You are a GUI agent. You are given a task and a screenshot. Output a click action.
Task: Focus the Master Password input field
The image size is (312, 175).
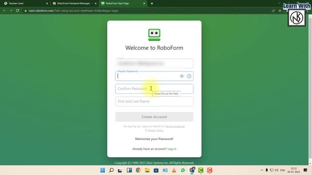[154, 76]
